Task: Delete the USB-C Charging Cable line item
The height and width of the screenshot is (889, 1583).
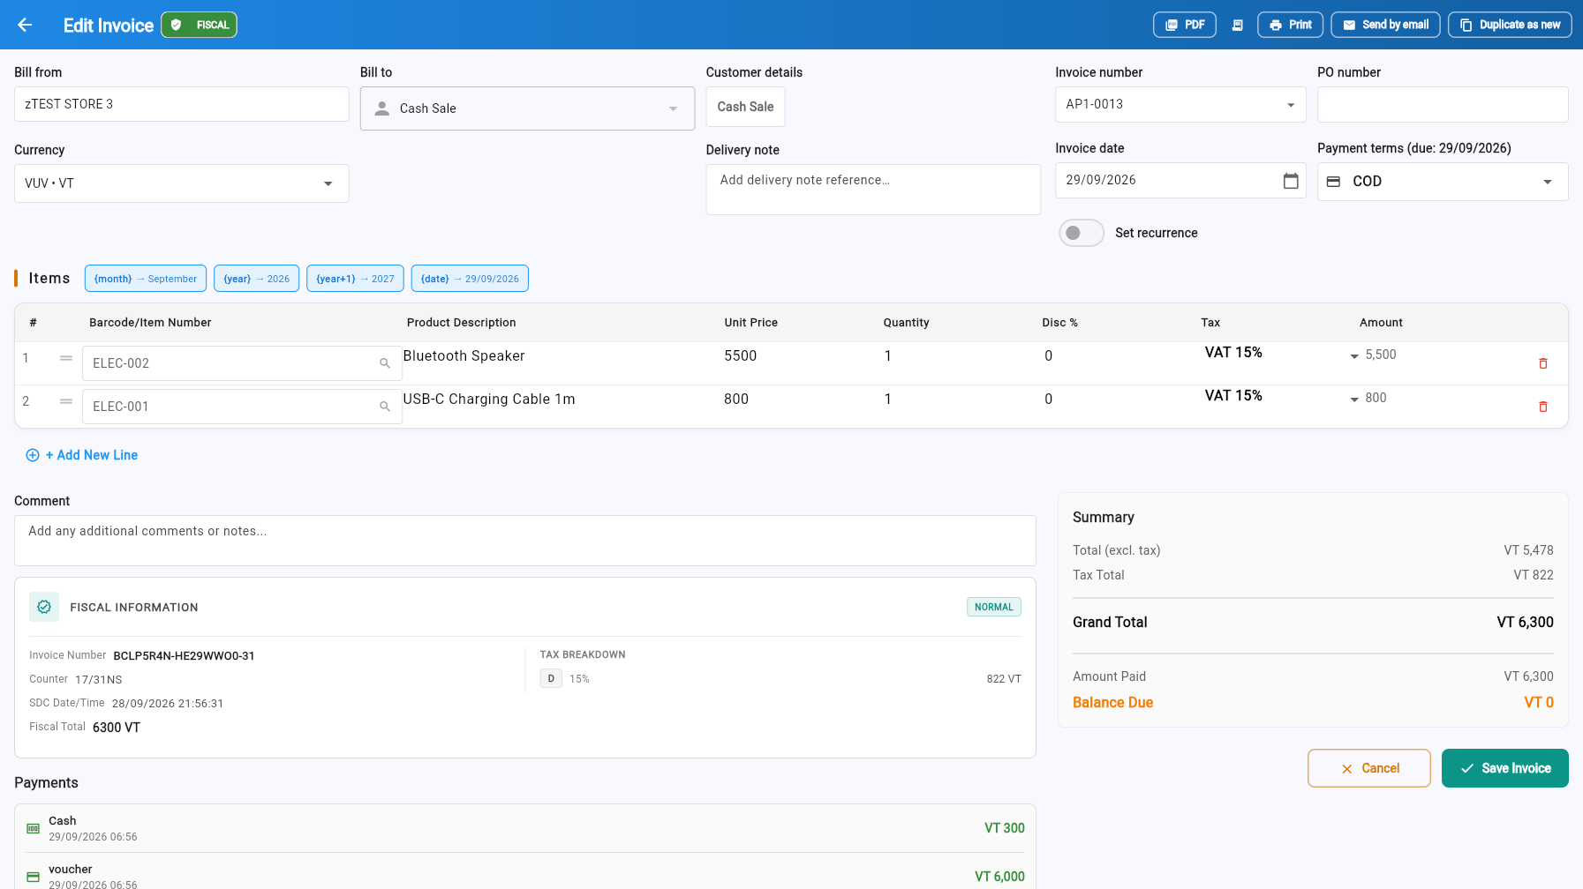Action: (x=1542, y=407)
